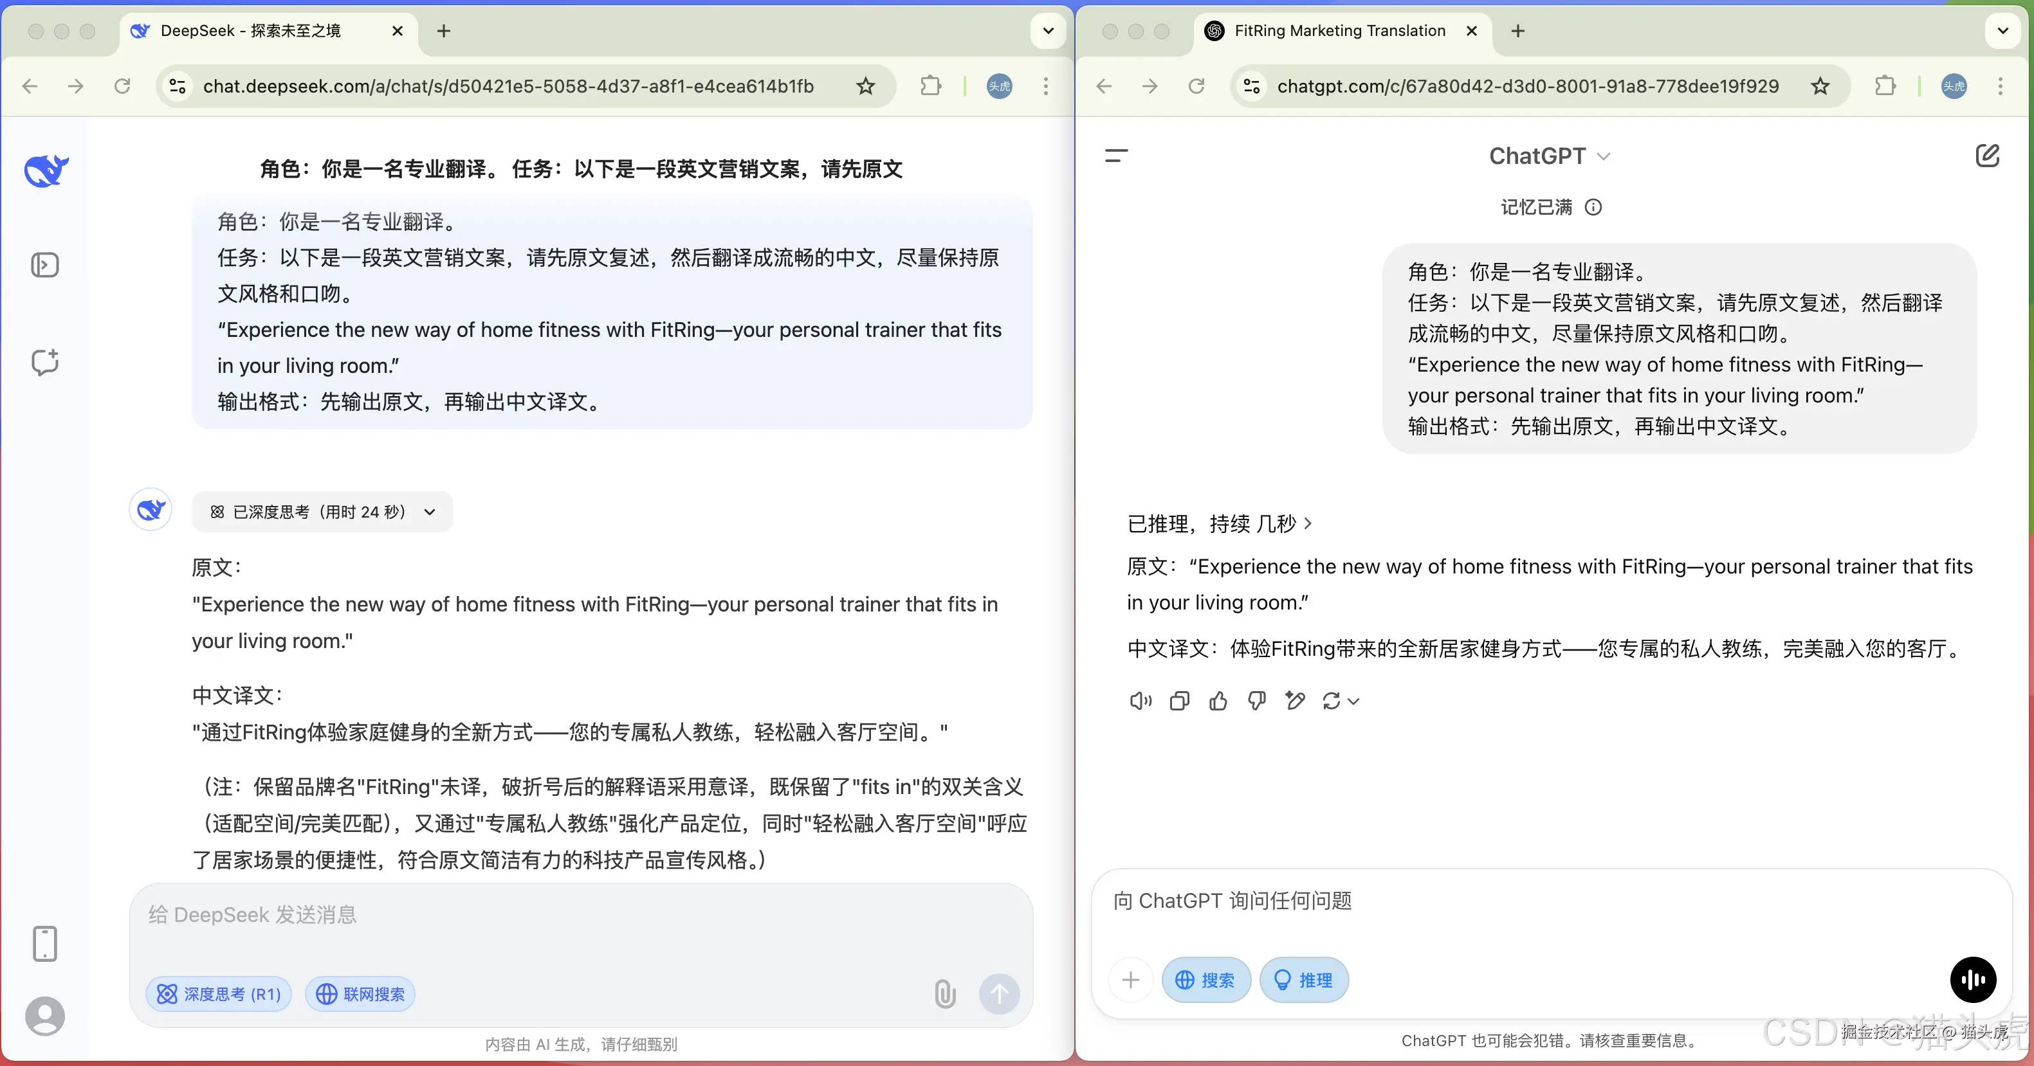
Task: Start a new ChatGPT chat via compose icon
Action: [1988, 156]
